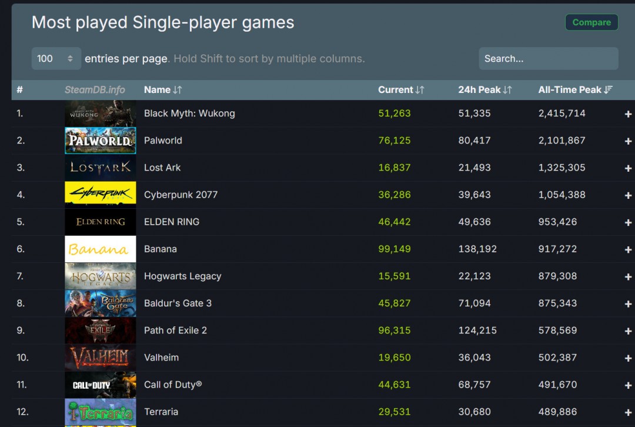Click the plus icon in Cyberpunk 2077 row
The image size is (635, 427).
click(x=628, y=195)
